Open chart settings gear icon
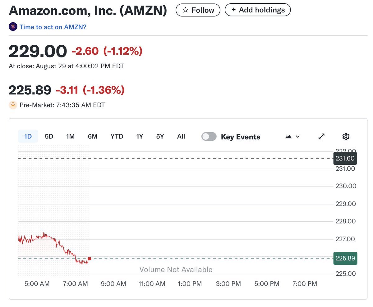Screen dimensions: 373x307 [346, 137]
